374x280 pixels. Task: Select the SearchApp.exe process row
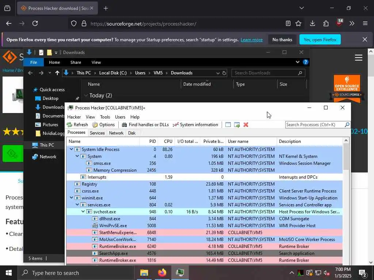[205, 253]
